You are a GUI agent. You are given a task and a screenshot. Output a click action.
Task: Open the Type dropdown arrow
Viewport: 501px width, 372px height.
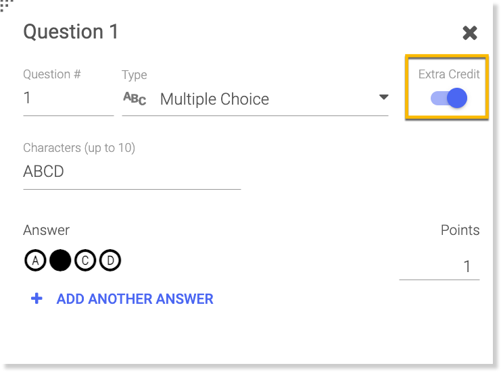coord(383,98)
